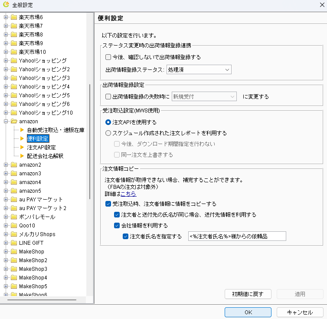
Task: Click the Yahoo!ショッピング3 folder icon
Action: click(x=14, y=78)
